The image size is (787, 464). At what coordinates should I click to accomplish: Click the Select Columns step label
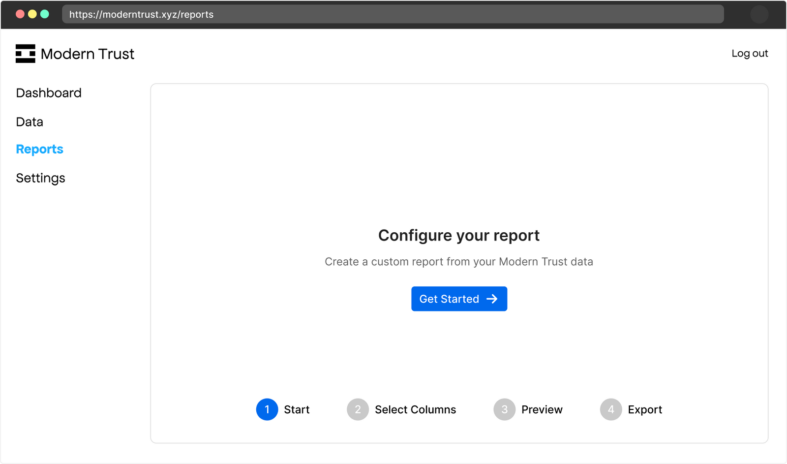415,409
